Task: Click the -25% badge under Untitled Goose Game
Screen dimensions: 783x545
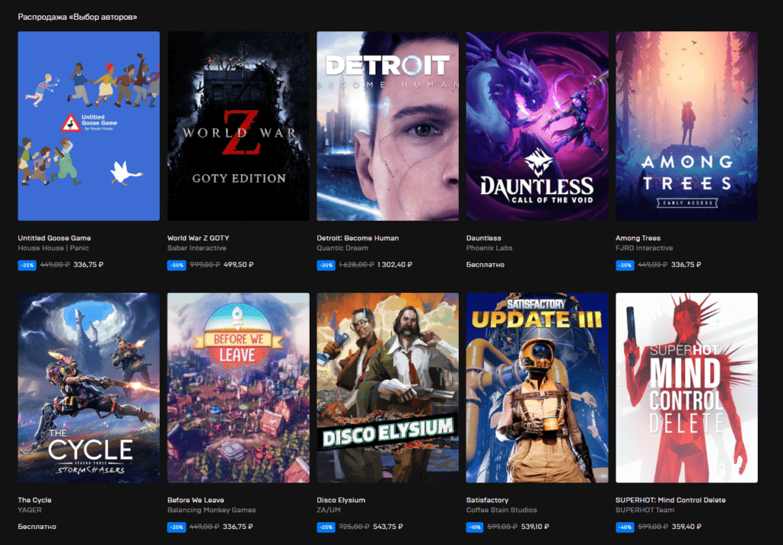Action: click(x=28, y=265)
